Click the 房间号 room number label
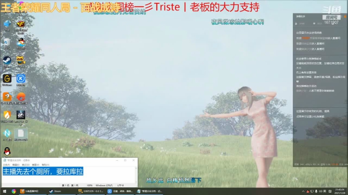Screen dimensions: 348x195 332,17
